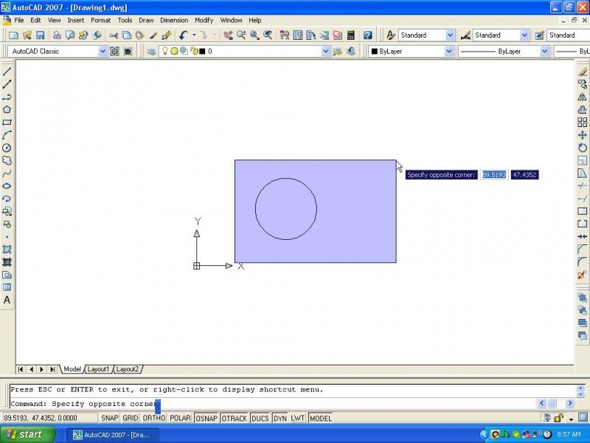The height and width of the screenshot is (443, 590).
Task: Choose the Multiline Text tool
Action: pos(7,300)
